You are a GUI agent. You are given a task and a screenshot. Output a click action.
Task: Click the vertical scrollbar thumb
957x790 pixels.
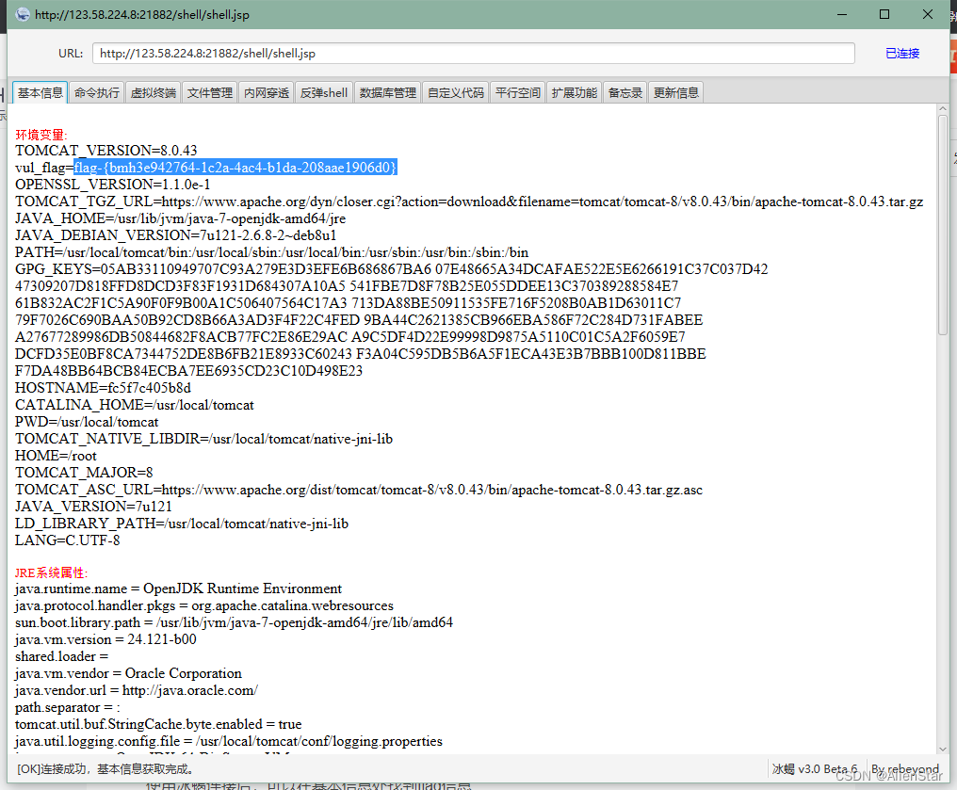click(943, 225)
